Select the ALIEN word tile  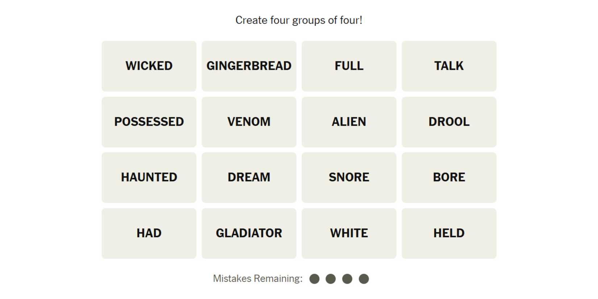point(349,122)
